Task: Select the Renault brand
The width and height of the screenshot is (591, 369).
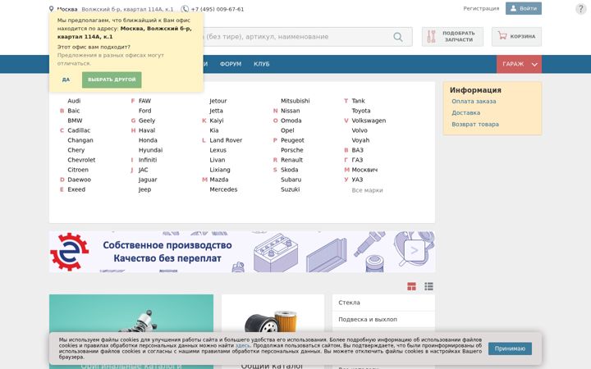Action: pyautogui.click(x=291, y=160)
